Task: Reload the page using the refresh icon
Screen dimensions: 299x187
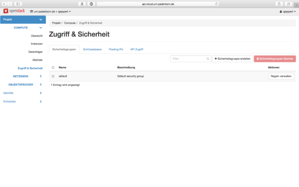Action: tap(216, 4)
